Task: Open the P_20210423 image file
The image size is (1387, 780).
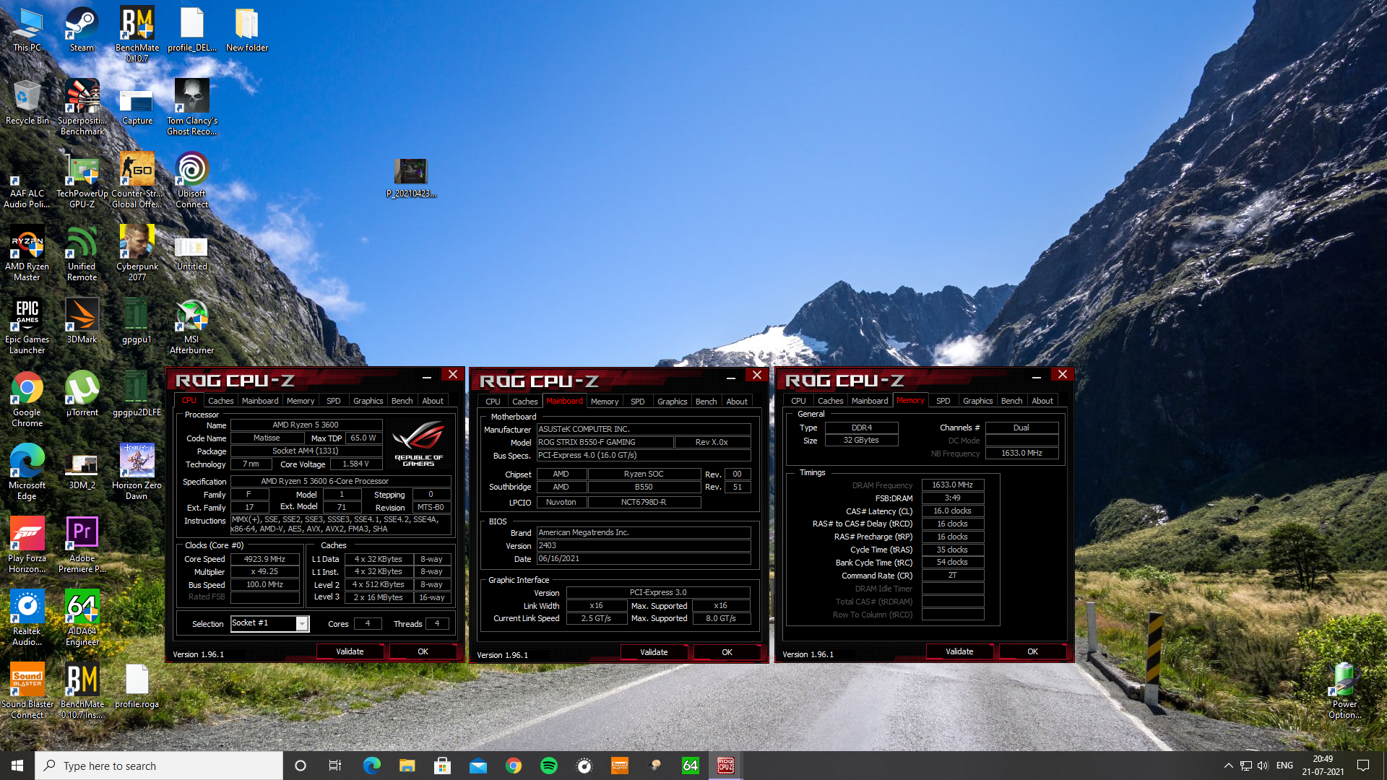Action: [411, 178]
